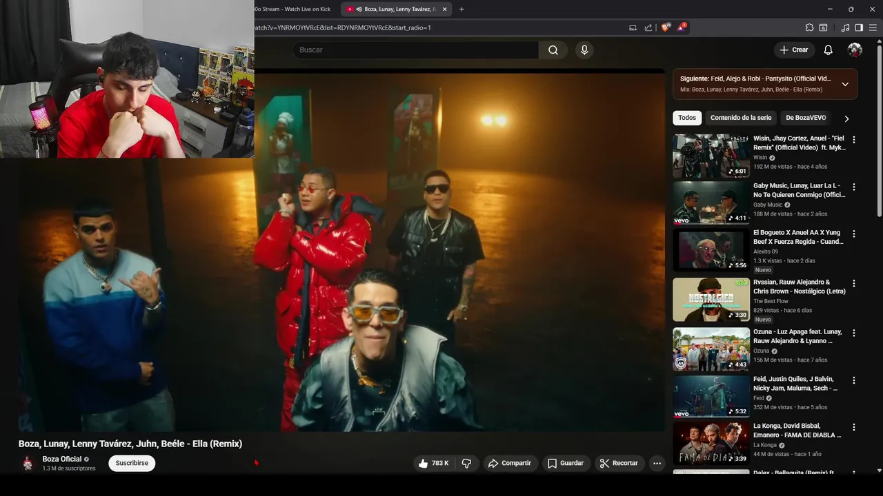The width and height of the screenshot is (883, 496).
Task: Open options menu for La Konga video
Action: click(x=854, y=427)
